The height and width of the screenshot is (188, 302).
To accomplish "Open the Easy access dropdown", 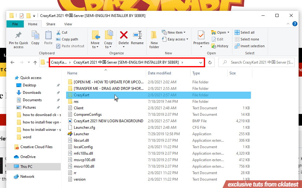I will 175,39.
